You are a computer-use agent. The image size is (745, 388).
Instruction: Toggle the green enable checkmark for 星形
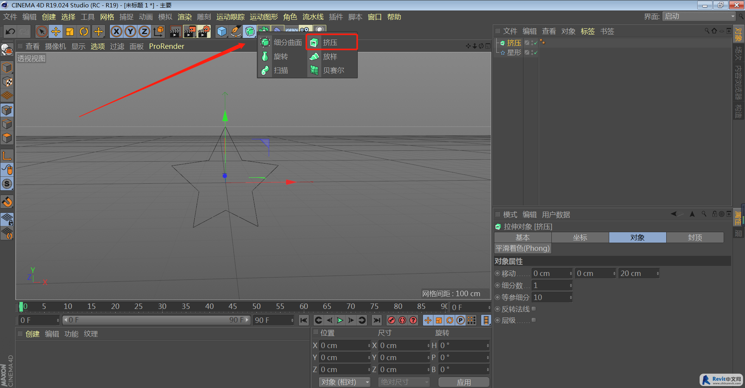click(x=535, y=52)
